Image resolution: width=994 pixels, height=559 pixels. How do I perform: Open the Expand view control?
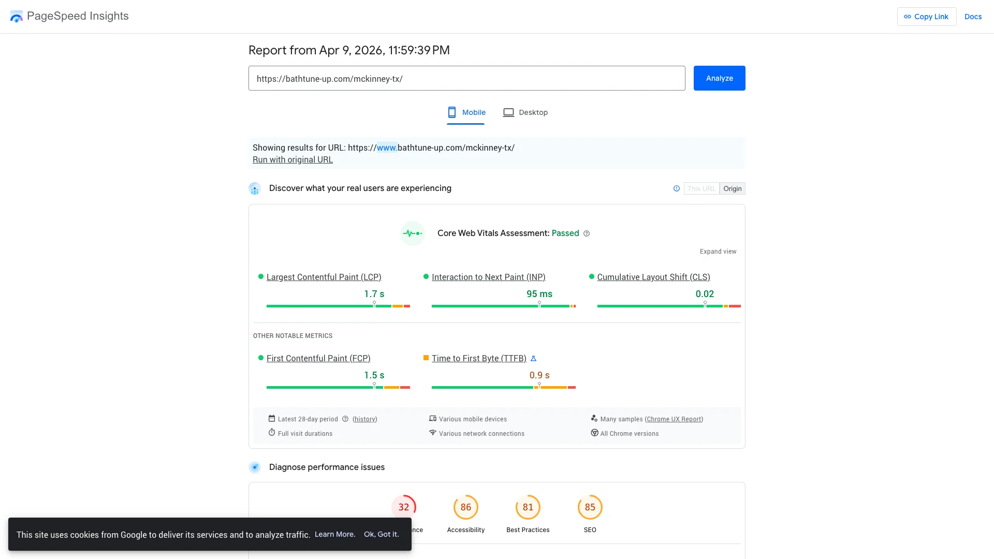coord(718,252)
